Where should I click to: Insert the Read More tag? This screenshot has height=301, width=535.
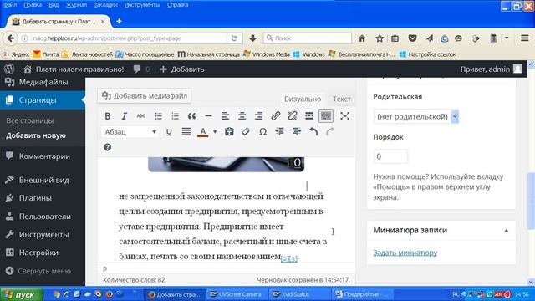(309, 116)
